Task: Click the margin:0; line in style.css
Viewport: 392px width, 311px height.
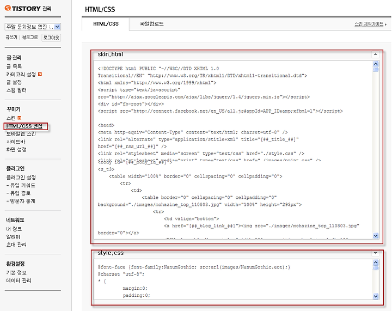Action: tap(135, 288)
